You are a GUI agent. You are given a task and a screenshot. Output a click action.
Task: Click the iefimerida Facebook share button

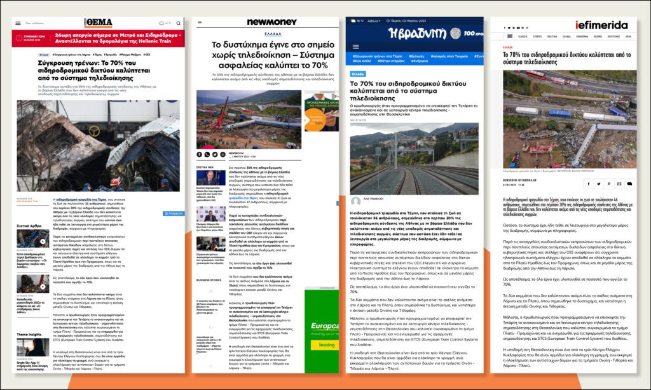(x=589, y=184)
